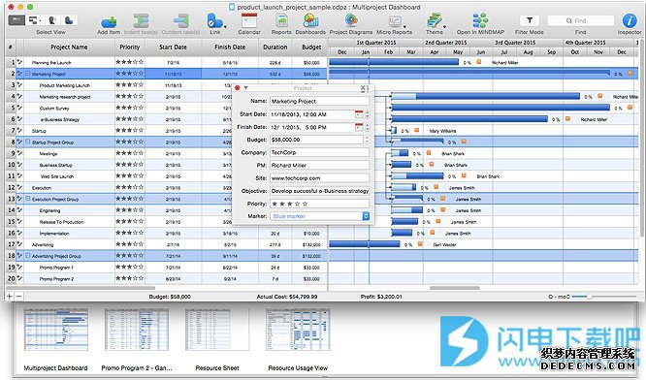
Task: Open Promo Program 2 Gantt thumbnail
Action: pos(137,330)
